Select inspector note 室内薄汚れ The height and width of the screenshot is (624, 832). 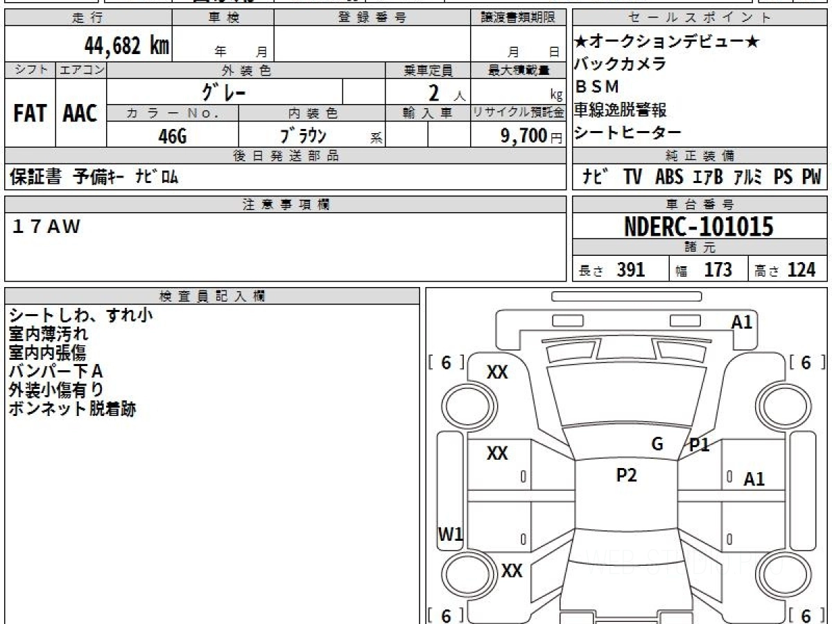click(49, 333)
